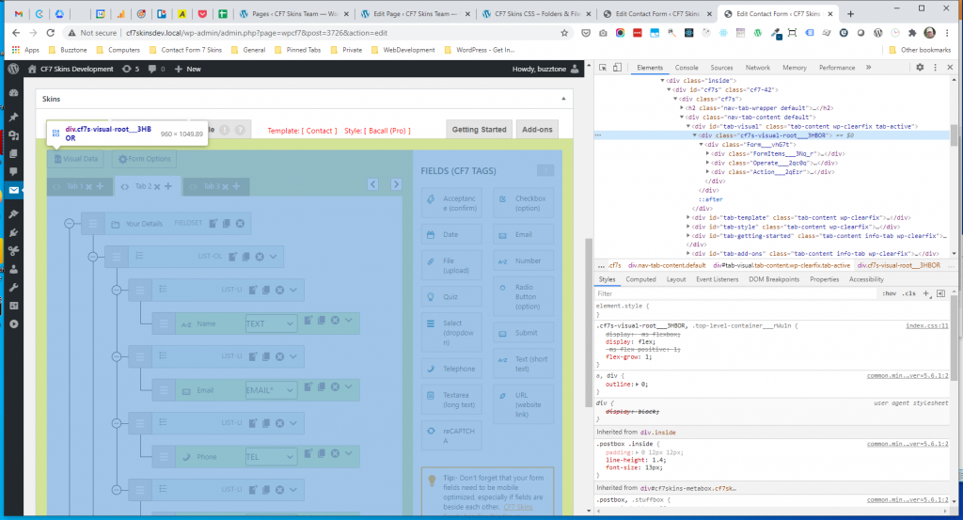This screenshot has height=520, width=963.
Task: Click the WordPress logo in admin bar
Action: (13, 69)
